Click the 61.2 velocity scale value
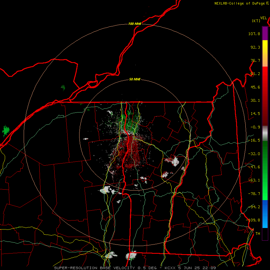The height and width of the screenshot is (270, 270). (255, 74)
